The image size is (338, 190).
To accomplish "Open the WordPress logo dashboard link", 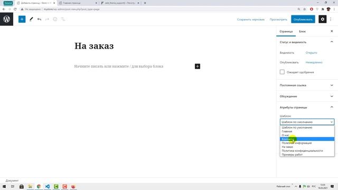I will [x=6, y=19].
